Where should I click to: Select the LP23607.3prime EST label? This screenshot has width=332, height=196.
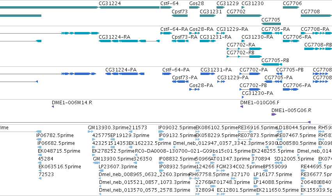(118, 167)
